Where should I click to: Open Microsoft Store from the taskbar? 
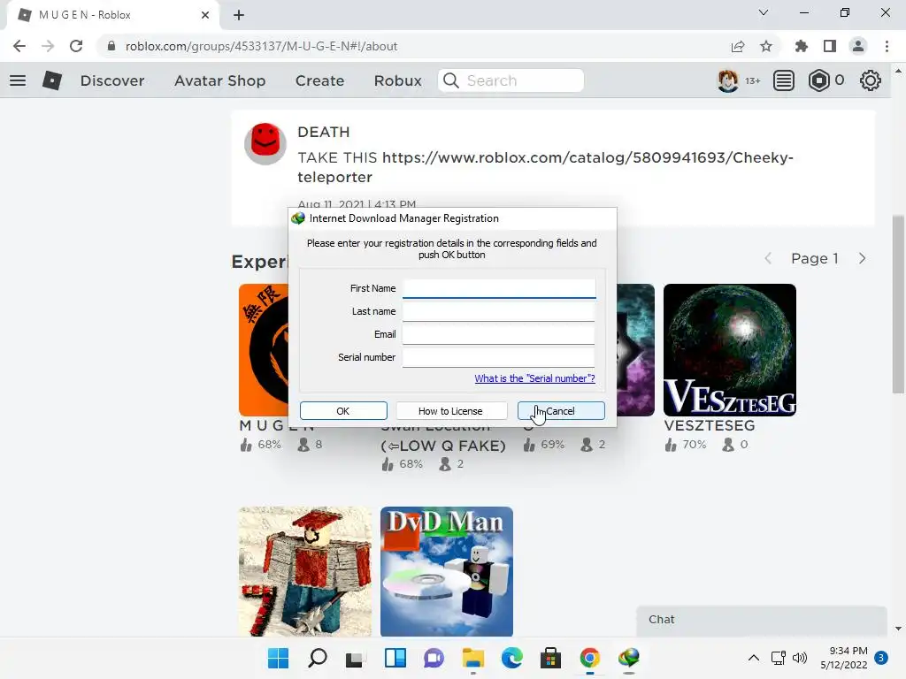(x=550, y=658)
